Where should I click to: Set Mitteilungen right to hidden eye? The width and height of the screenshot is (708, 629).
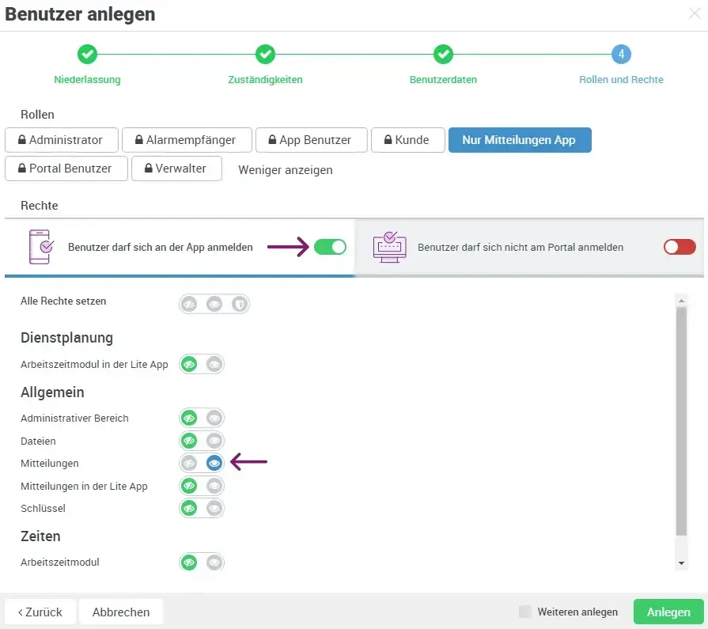click(189, 464)
